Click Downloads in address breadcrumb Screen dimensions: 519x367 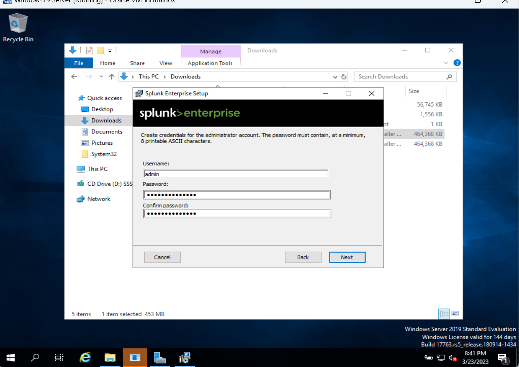coord(186,77)
